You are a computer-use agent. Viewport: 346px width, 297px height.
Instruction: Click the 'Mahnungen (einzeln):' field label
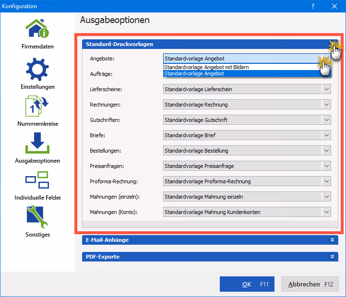pos(115,197)
